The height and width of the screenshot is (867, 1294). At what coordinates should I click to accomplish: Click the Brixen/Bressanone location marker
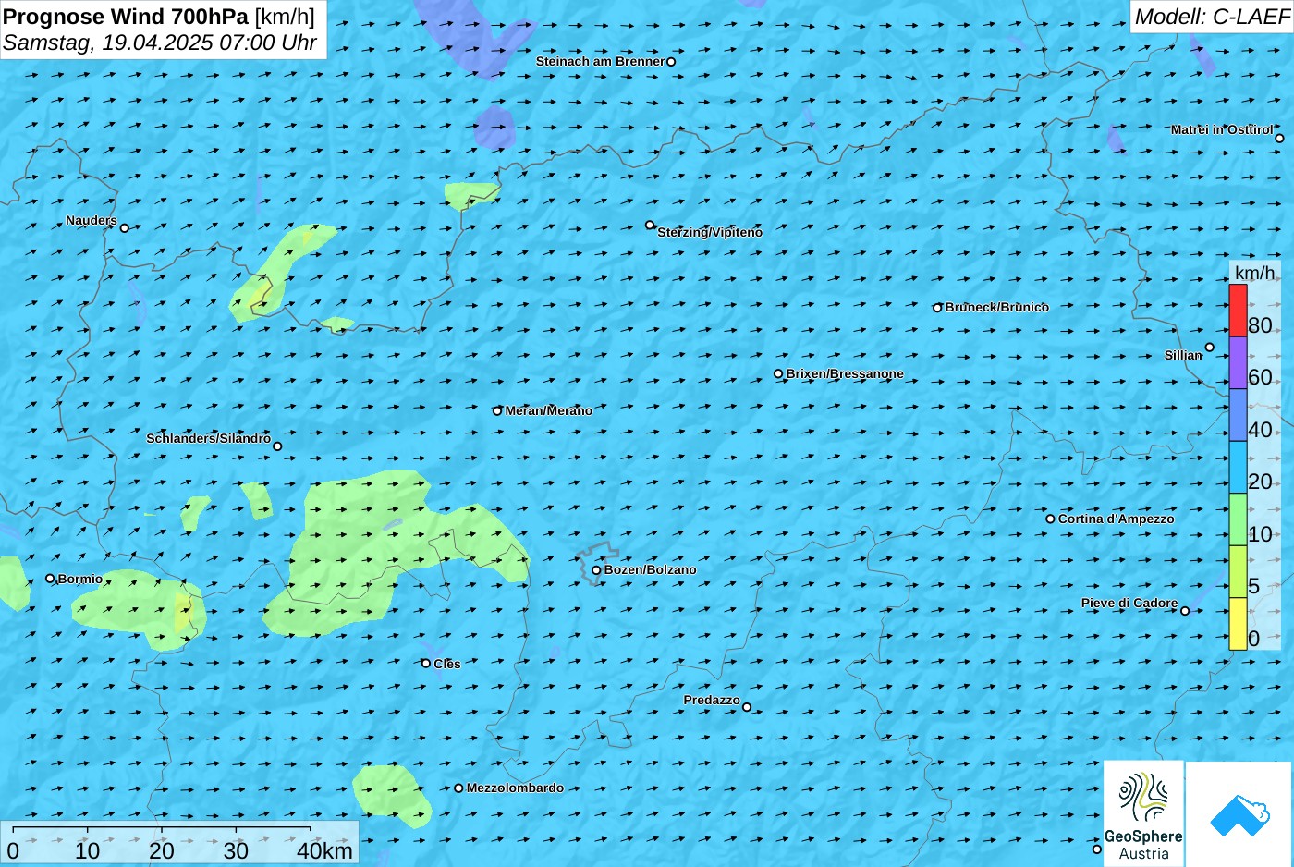[x=778, y=374]
